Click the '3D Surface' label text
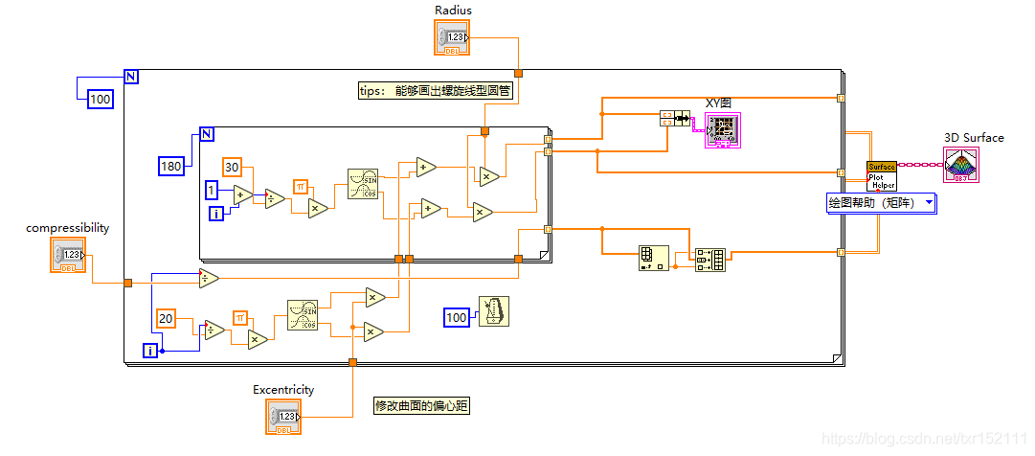Screen dimensions: 1035x456 (974, 137)
